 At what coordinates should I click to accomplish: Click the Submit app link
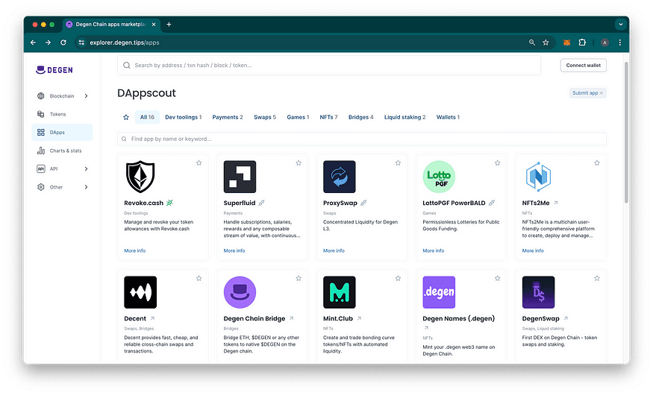point(587,93)
